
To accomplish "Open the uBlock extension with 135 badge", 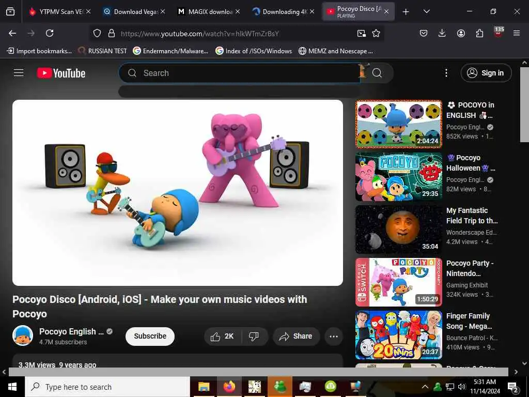I will click(499, 33).
